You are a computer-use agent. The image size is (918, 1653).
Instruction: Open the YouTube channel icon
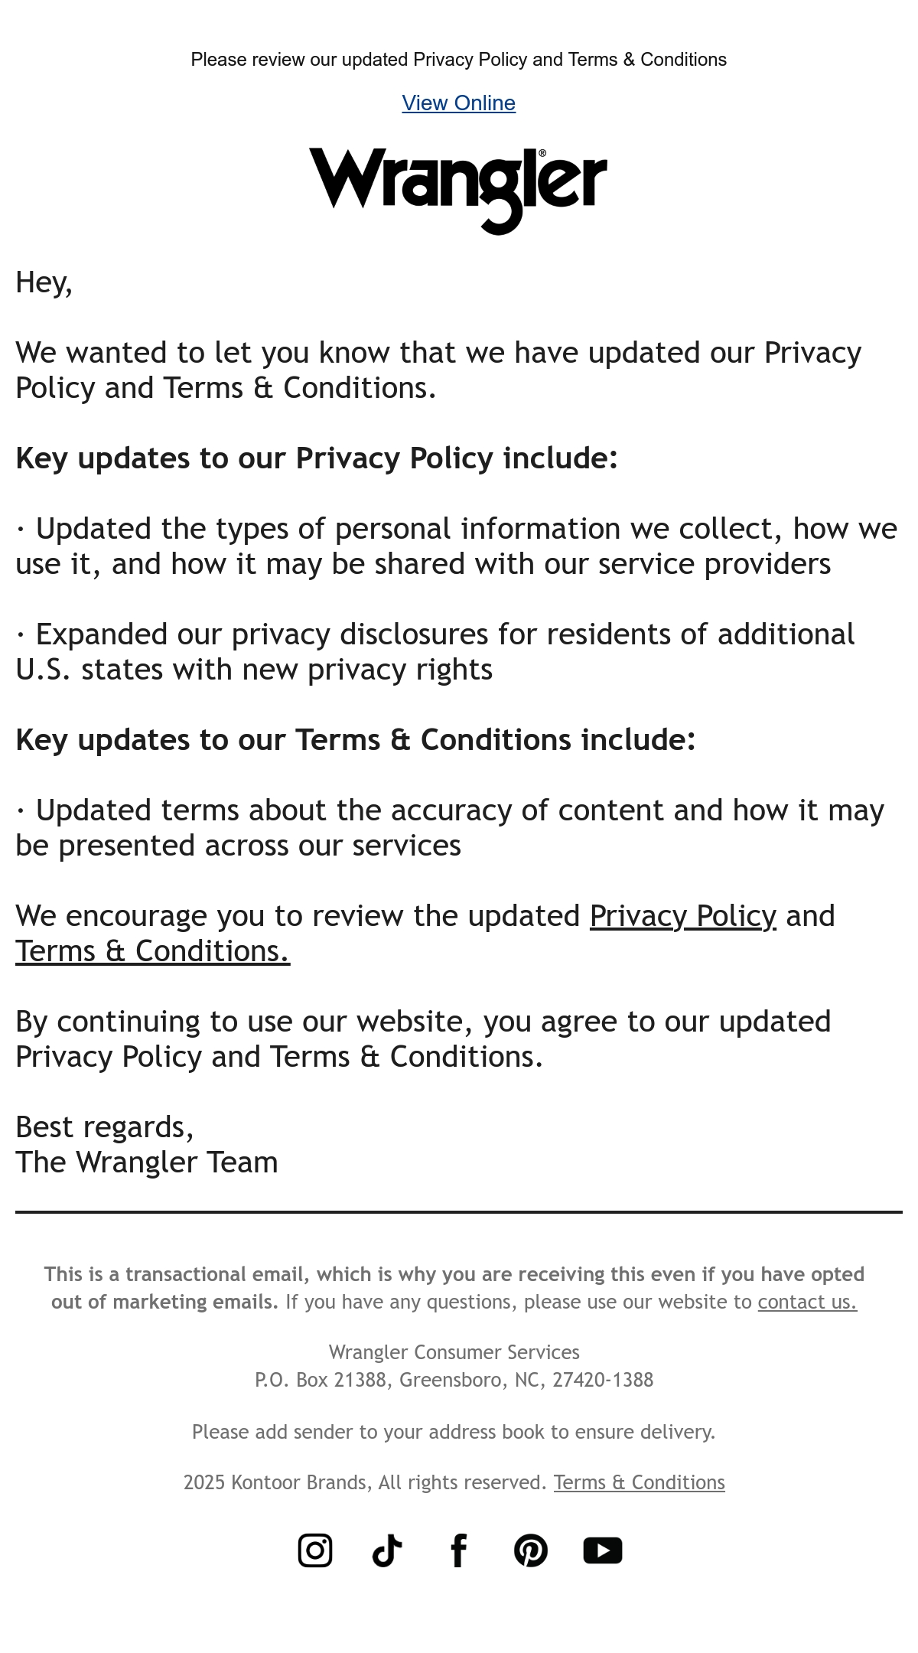point(603,1550)
